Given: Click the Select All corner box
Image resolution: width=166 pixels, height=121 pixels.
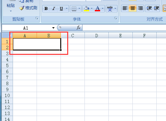Looking at the screenshot, I should (7, 36).
